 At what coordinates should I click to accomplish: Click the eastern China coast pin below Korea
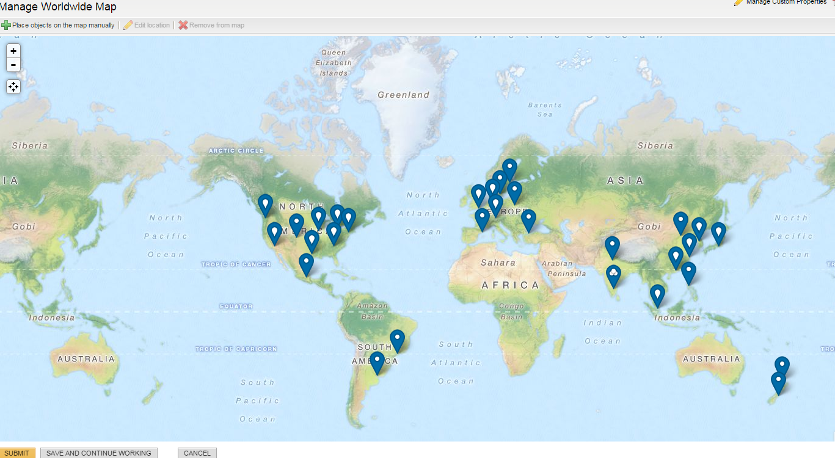689,245
